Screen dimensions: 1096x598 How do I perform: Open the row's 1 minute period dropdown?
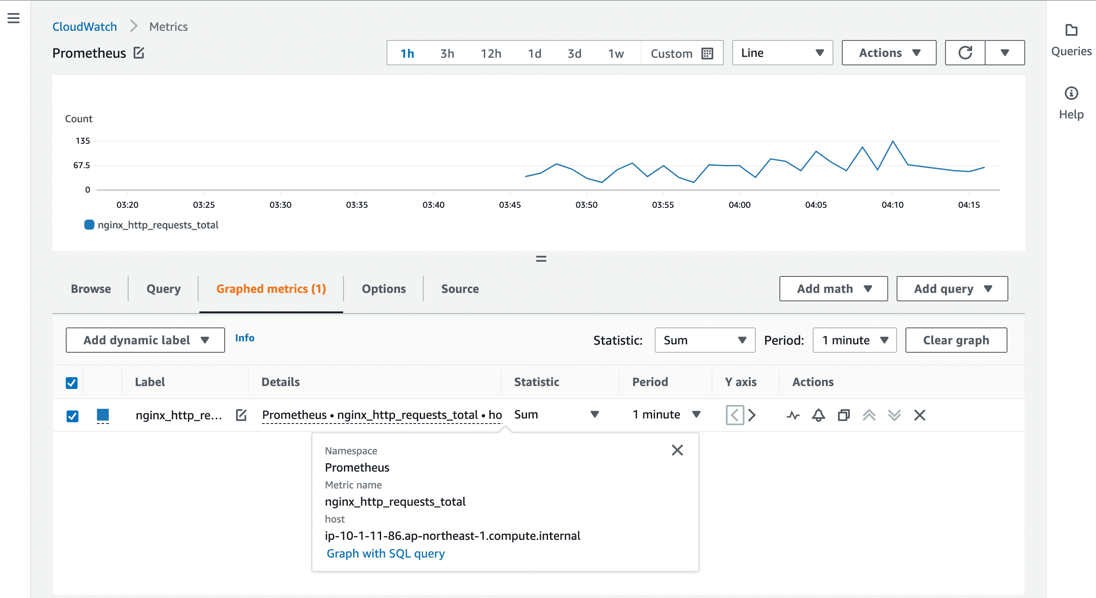coord(666,414)
